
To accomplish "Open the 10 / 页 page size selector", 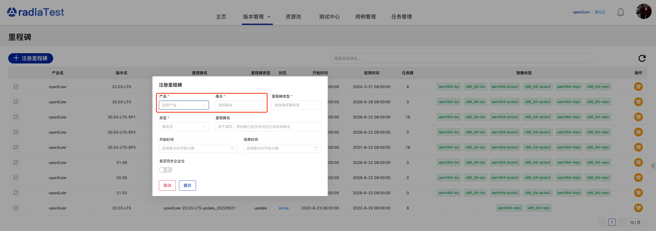I will (x=637, y=222).
